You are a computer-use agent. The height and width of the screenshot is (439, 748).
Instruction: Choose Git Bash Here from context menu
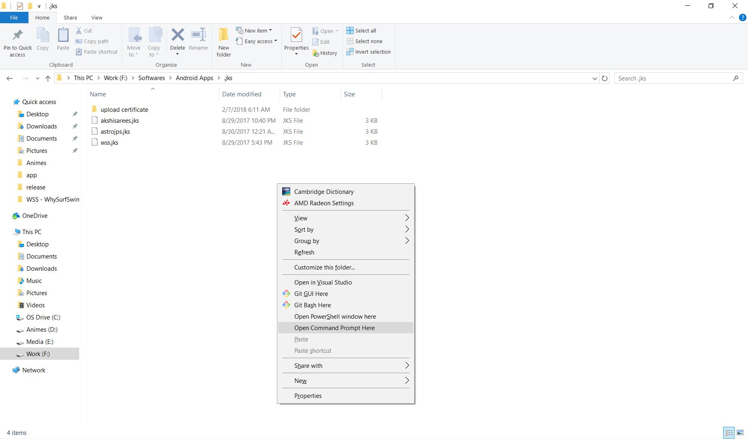click(x=312, y=305)
